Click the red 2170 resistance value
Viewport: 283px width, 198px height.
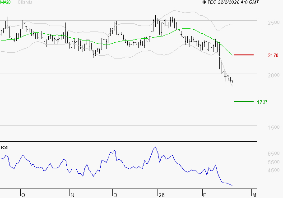[273, 55]
